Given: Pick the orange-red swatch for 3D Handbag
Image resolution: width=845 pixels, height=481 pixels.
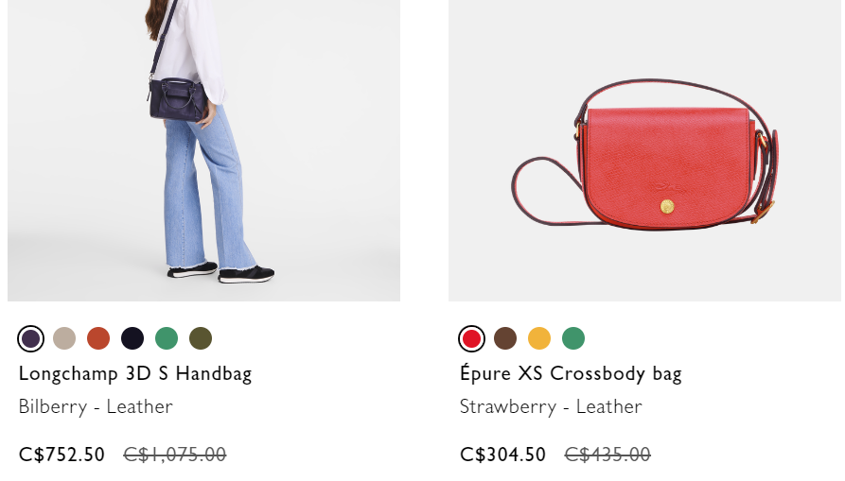Looking at the screenshot, I should pos(98,338).
